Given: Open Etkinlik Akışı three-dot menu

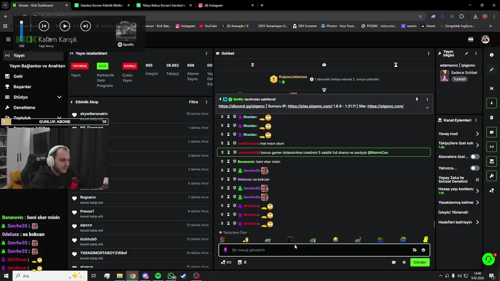Looking at the screenshot, I should 207,102.
